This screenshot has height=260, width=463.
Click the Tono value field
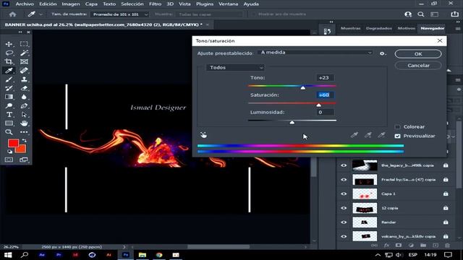tap(325, 78)
